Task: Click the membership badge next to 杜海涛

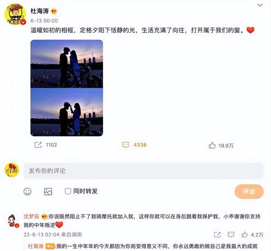Action: click(54, 11)
